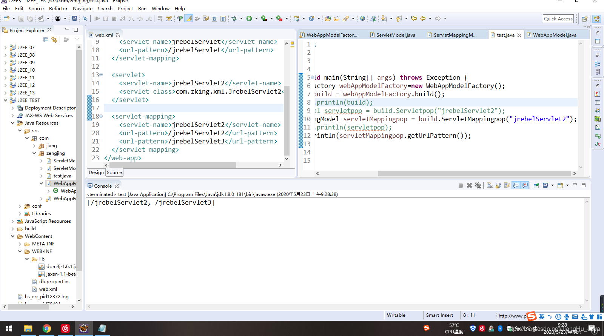Expand the jiang package
The width and height of the screenshot is (604, 336).
click(34, 146)
